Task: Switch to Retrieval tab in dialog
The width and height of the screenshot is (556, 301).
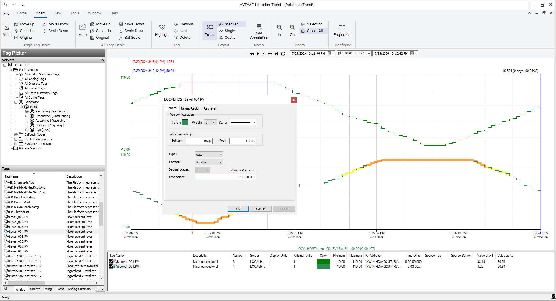Action: 210,108
